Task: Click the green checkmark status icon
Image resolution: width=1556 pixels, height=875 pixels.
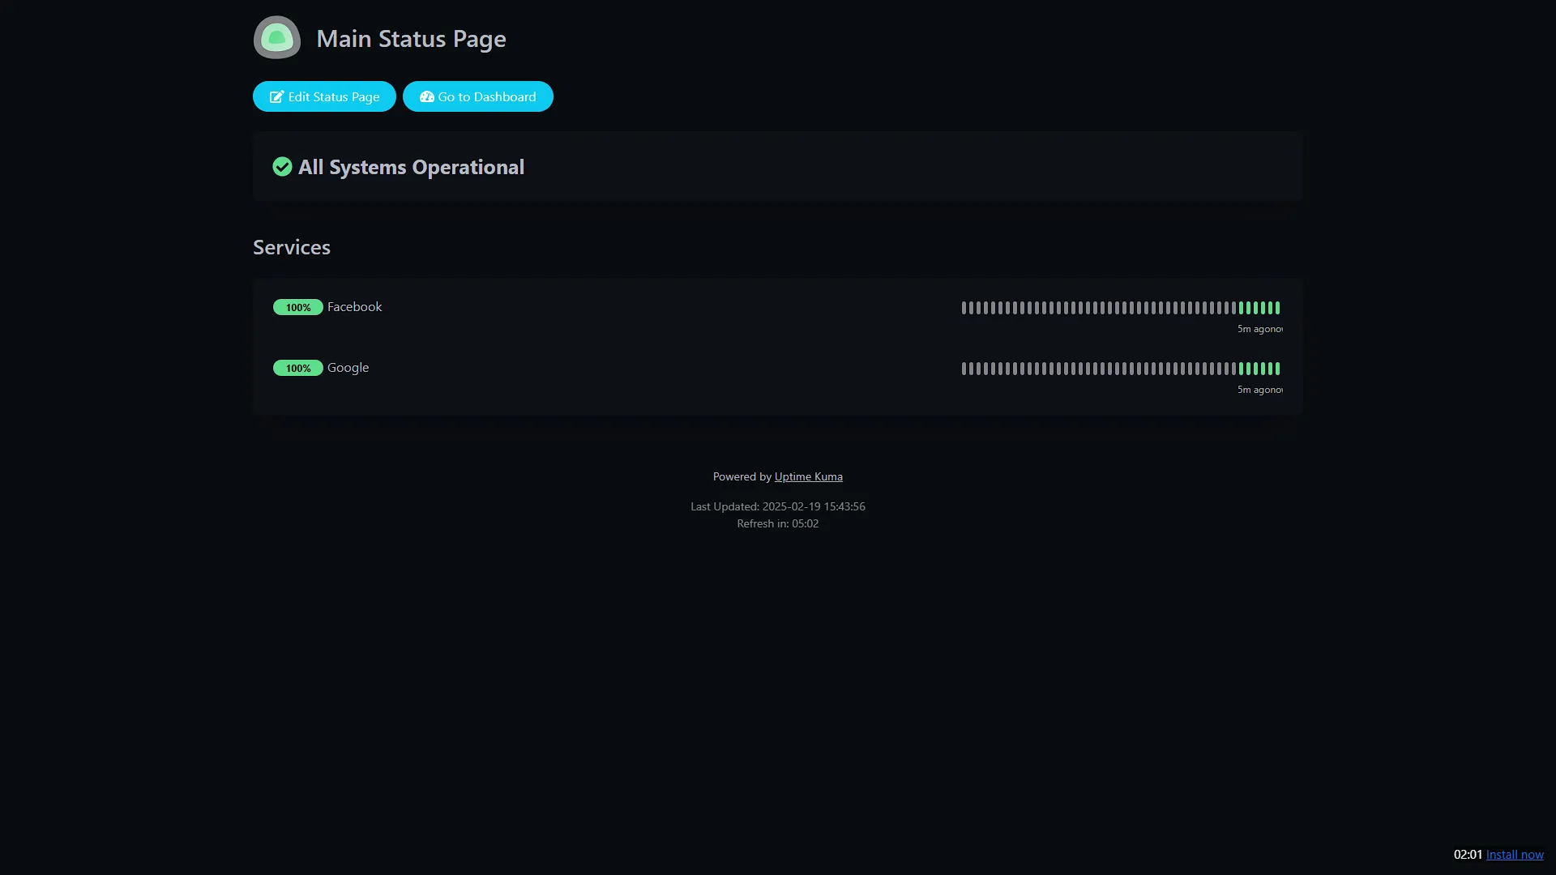Action: (282, 167)
